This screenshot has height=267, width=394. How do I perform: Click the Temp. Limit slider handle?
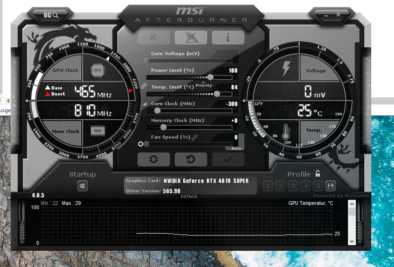click(217, 94)
